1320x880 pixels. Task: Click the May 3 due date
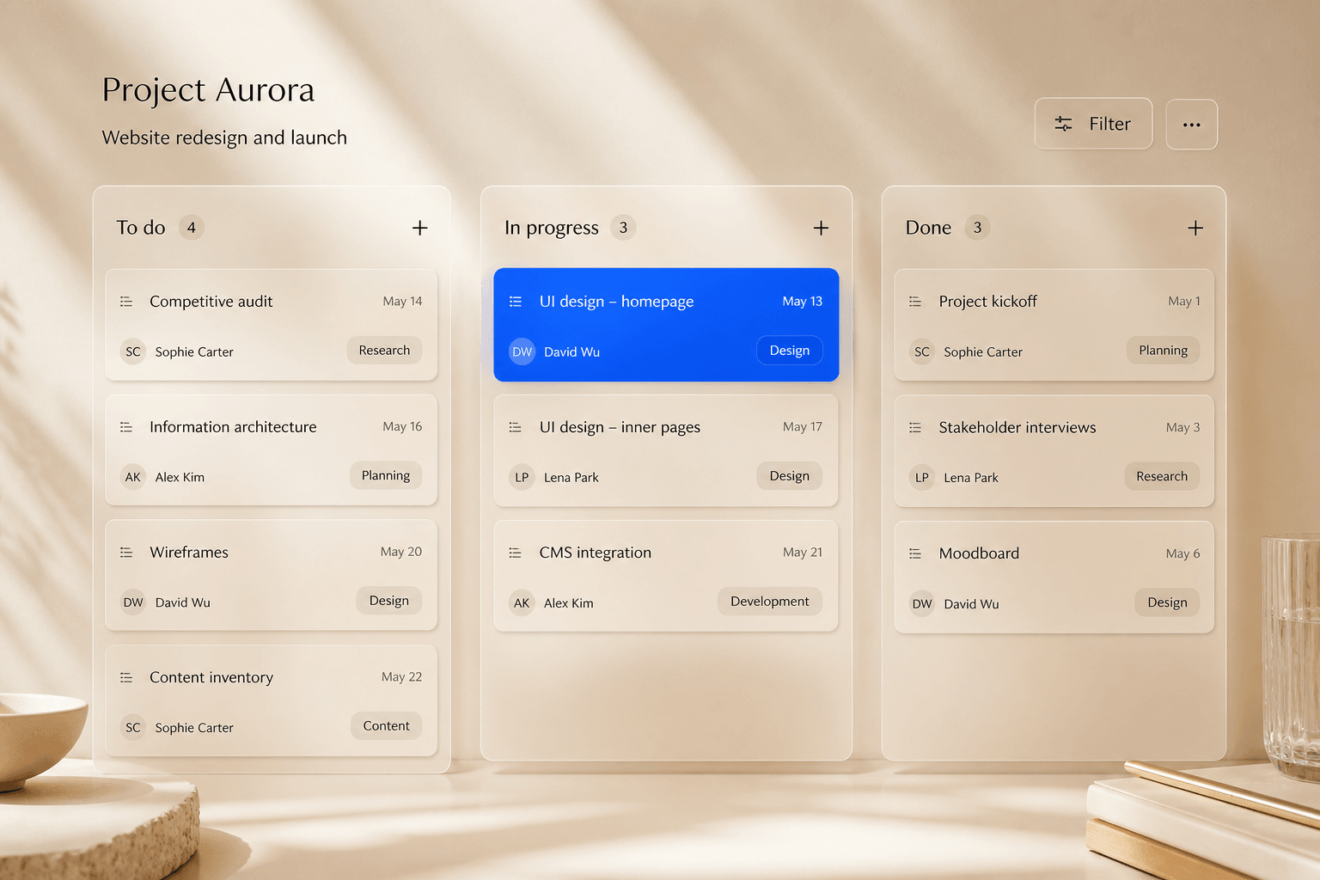[x=1183, y=428]
